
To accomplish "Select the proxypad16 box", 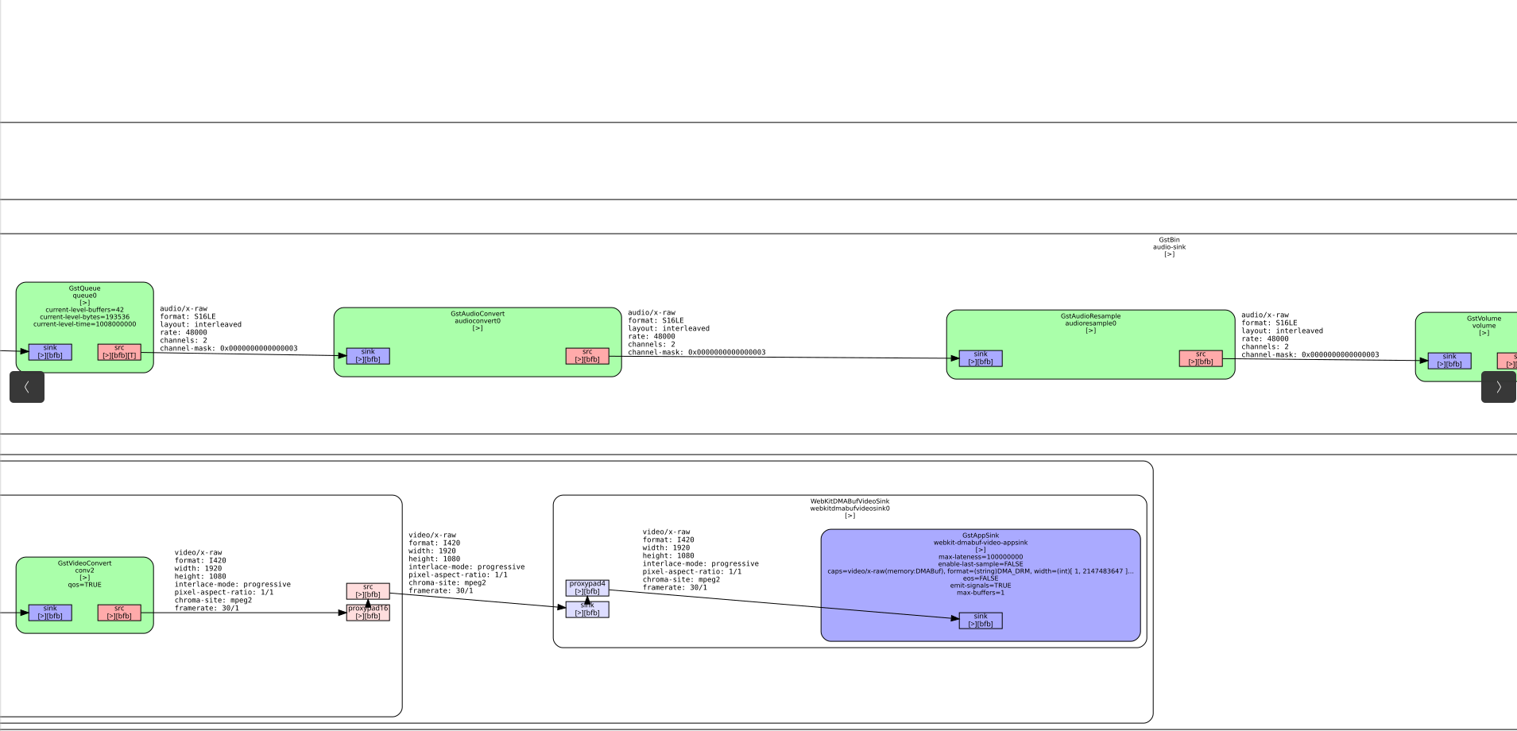I will click(368, 613).
